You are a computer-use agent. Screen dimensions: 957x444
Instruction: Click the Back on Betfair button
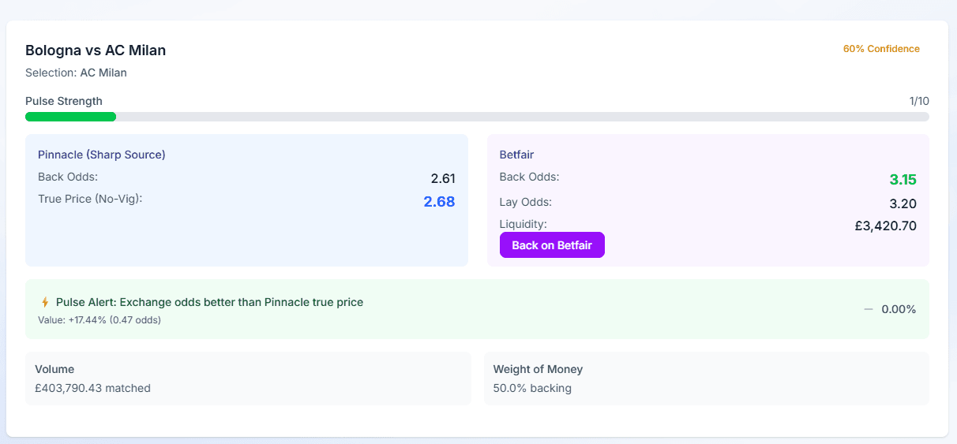[x=552, y=244]
